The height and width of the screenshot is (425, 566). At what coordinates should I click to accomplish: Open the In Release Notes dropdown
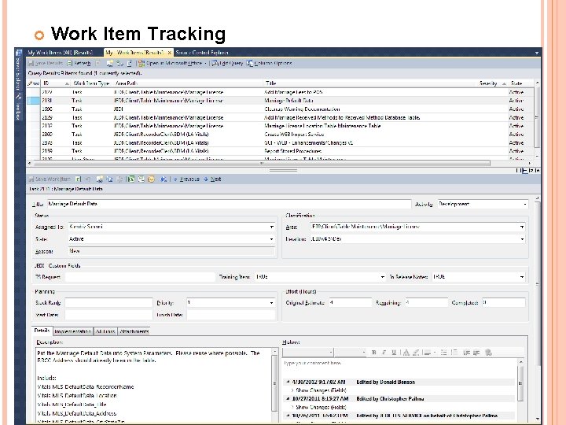(522, 277)
